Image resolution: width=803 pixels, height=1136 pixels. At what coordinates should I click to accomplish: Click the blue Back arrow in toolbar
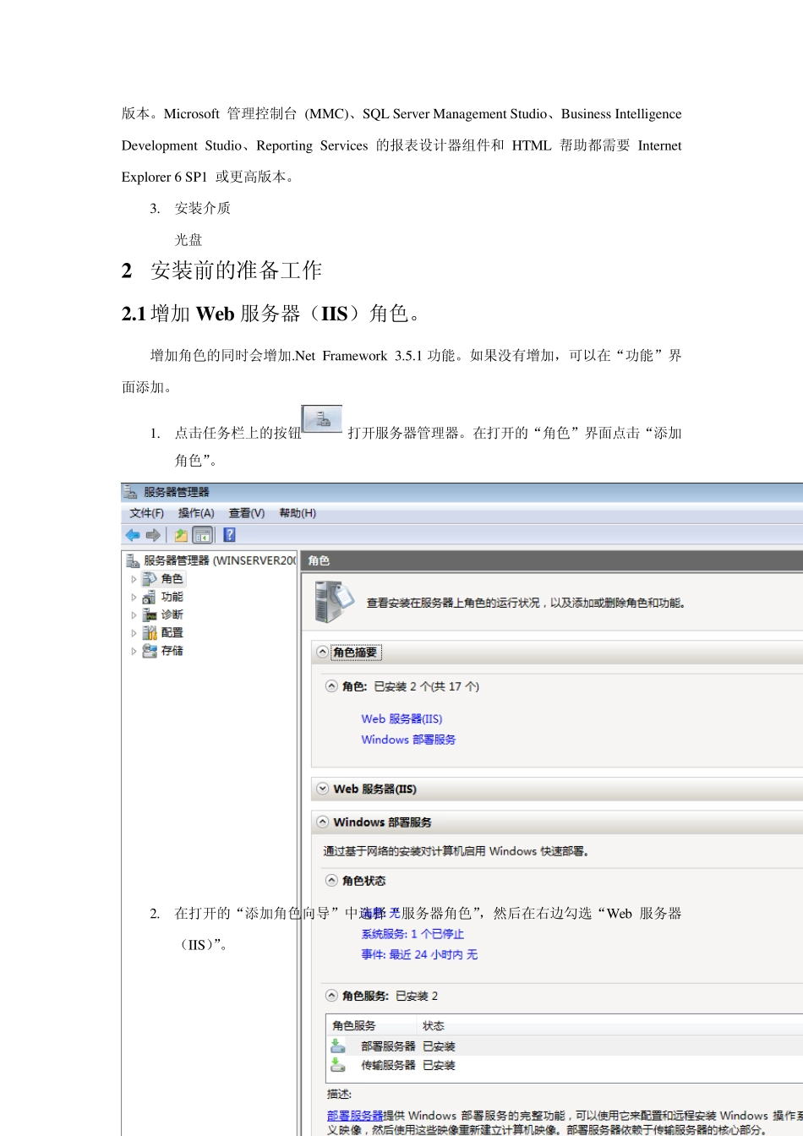click(x=133, y=535)
